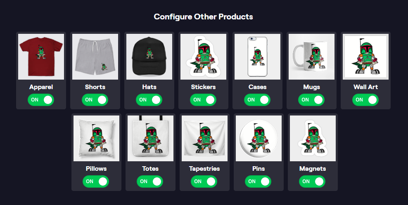Open the red t-shirt Apparel preview
The width and height of the screenshot is (408, 205).
41,57
